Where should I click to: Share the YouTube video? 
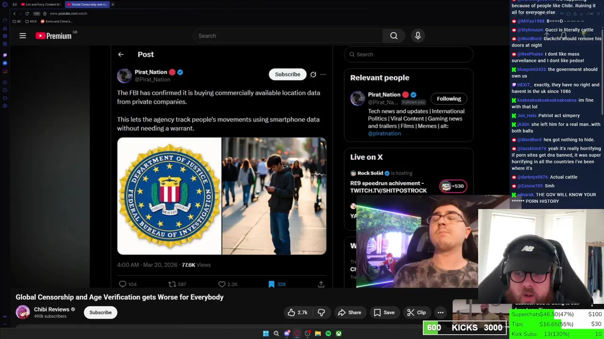(x=349, y=313)
